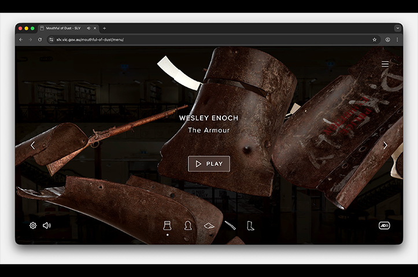The image size is (418, 277).
Task: Select the open book icon
Action: pyautogui.click(x=209, y=226)
